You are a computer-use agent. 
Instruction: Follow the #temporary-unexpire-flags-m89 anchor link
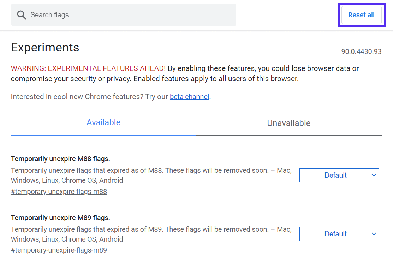(59, 250)
